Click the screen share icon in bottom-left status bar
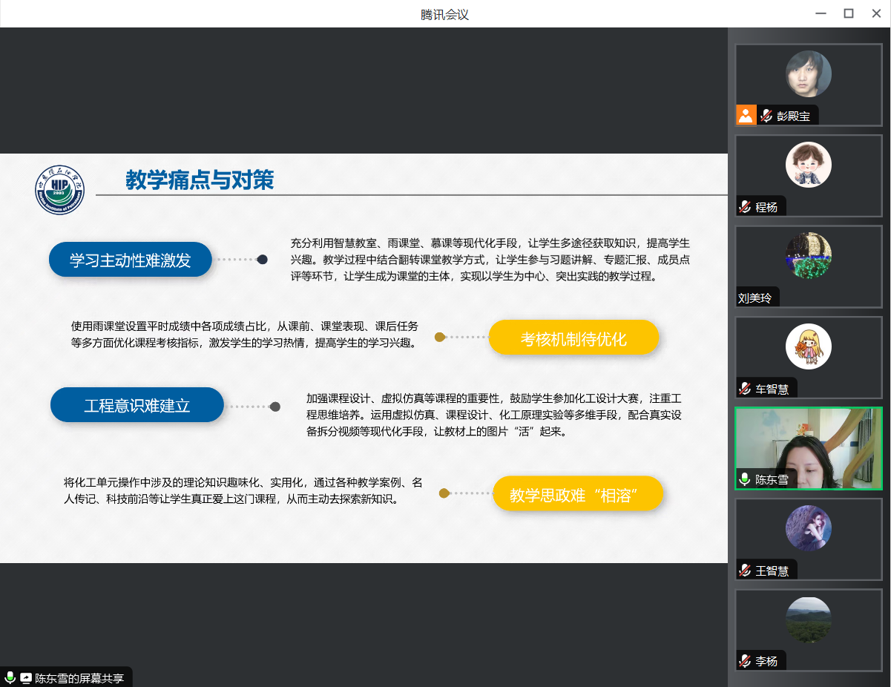Screen dimensions: 891x687 (x=26, y=677)
